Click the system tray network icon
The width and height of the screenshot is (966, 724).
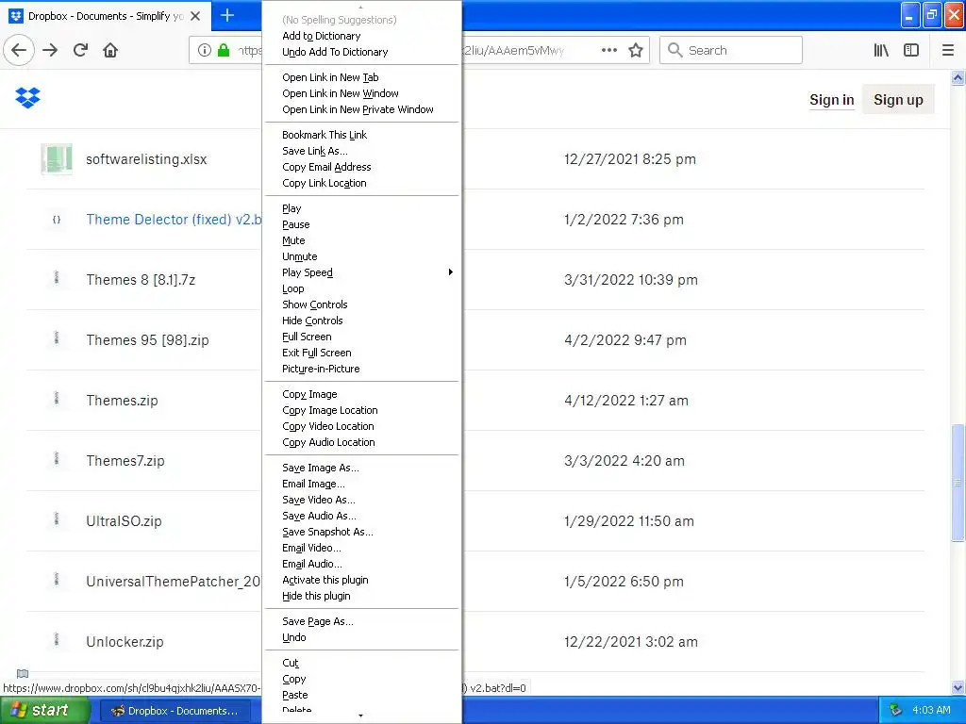click(896, 710)
